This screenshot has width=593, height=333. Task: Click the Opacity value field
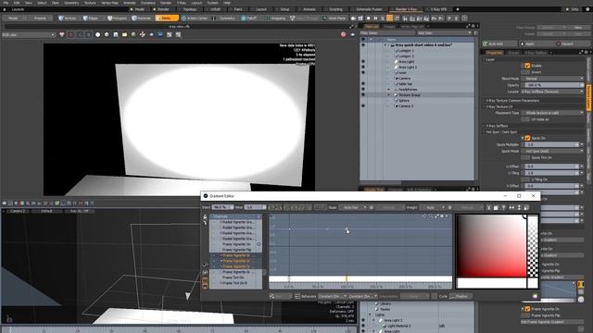pyautogui.click(x=552, y=85)
